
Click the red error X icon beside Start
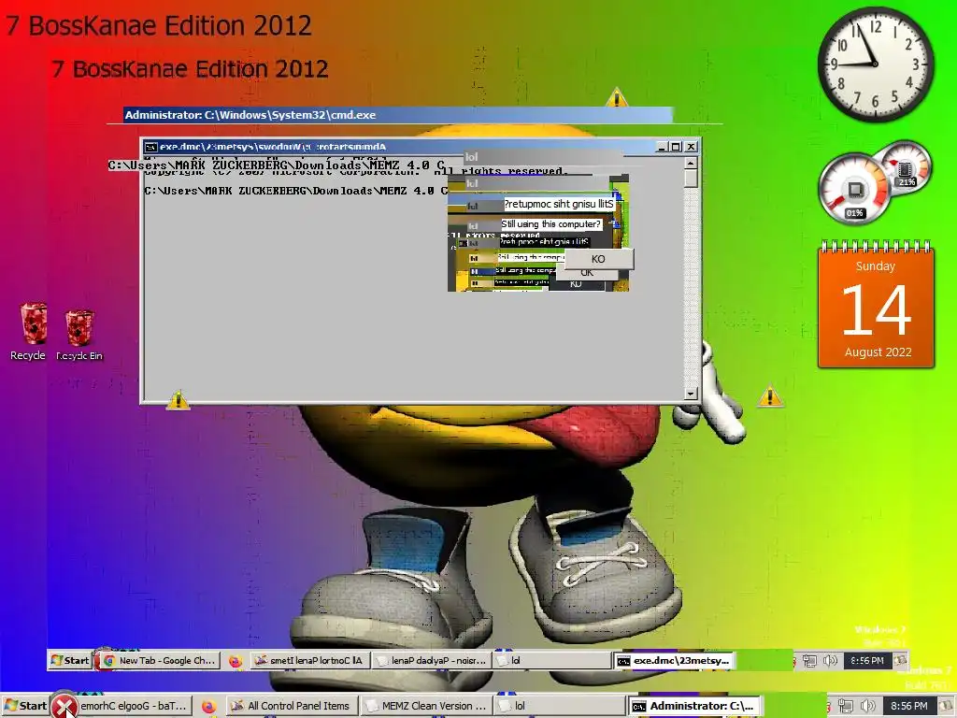coord(64,706)
